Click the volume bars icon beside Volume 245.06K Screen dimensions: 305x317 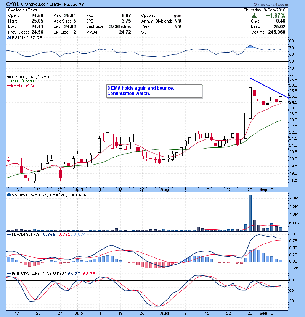click(x=9, y=195)
